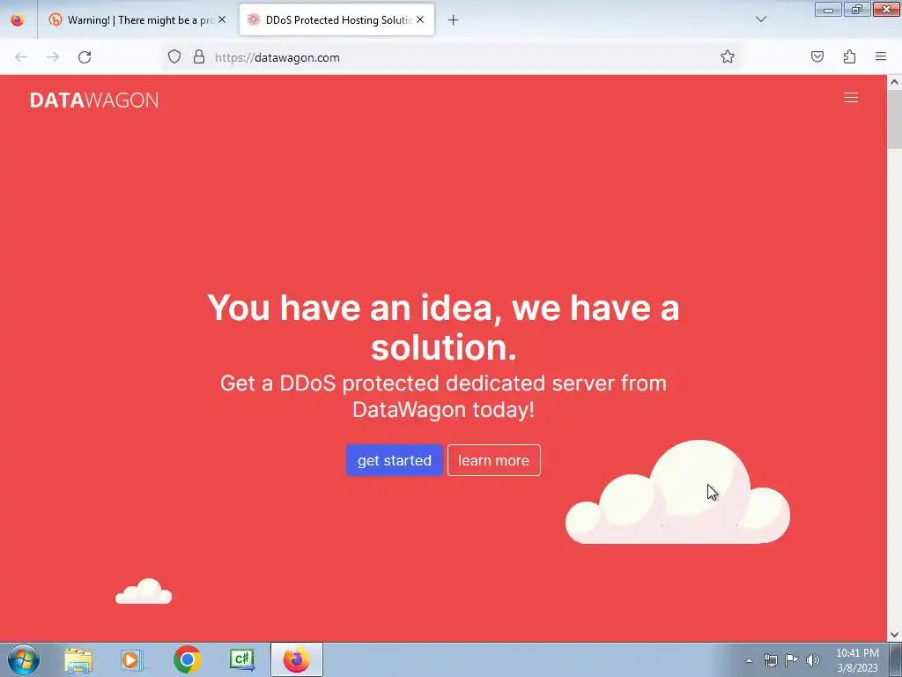Screen dimensions: 902x677
Task: Go back with the back arrow
Action: pyautogui.click(x=21, y=57)
